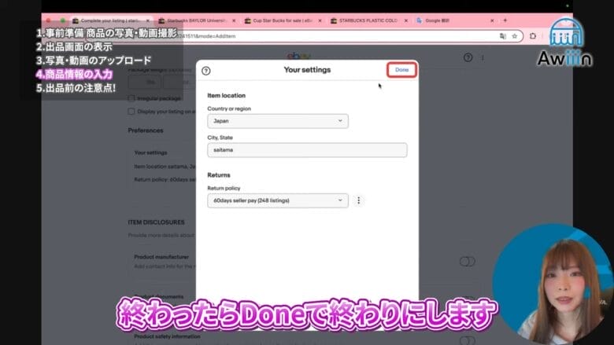614x345 pixels.
Task: Enable the Product manufacturer toggle
Action: (x=467, y=262)
